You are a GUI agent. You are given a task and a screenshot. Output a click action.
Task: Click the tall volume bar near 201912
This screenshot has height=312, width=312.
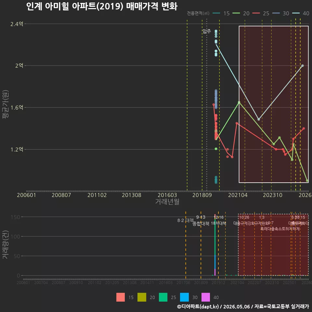(215, 245)
